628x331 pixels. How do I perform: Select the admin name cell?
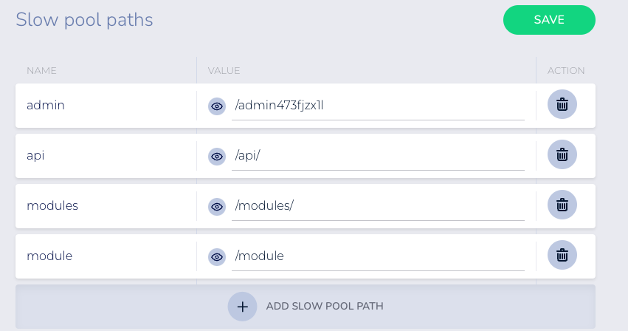click(x=106, y=106)
